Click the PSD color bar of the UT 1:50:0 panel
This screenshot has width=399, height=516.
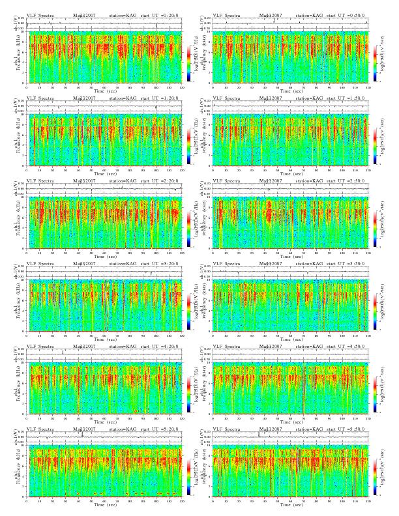click(x=376, y=146)
